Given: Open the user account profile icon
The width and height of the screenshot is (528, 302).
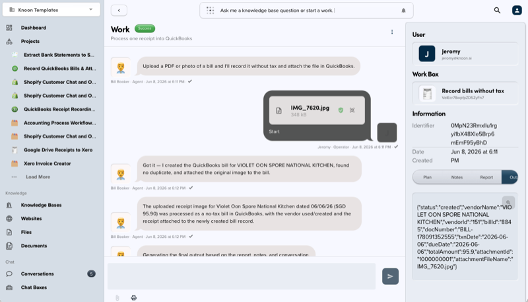Looking at the screenshot, I should (517, 10).
